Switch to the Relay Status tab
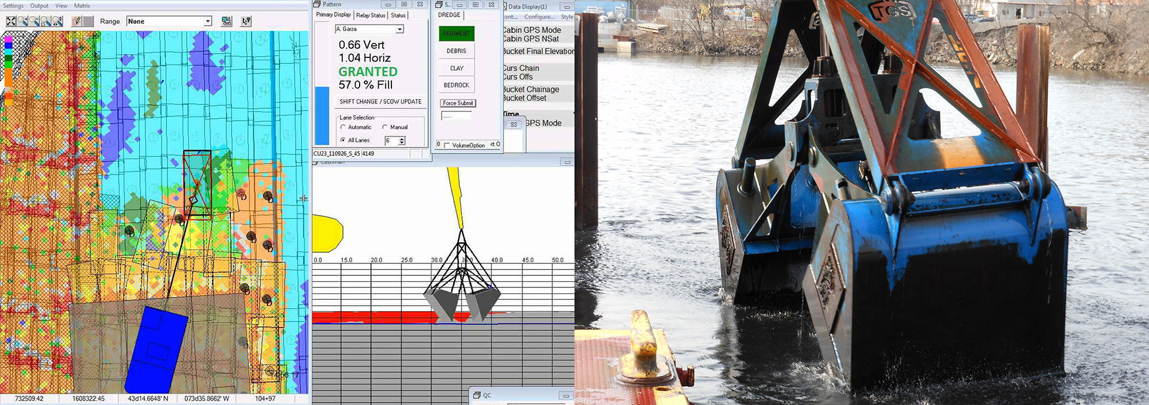The image size is (1149, 405). tap(370, 16)
